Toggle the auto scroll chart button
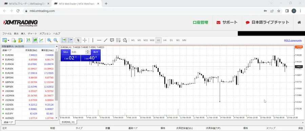This screenshot has height=131, width=305. point(64,40)
